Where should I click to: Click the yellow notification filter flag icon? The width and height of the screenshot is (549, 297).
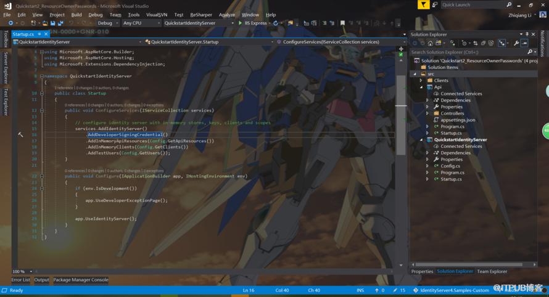pyautogui.click(x=423, y=4)
